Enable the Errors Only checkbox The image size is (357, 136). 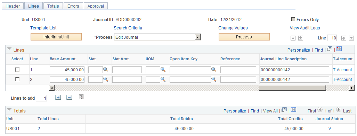click(293, 19)
